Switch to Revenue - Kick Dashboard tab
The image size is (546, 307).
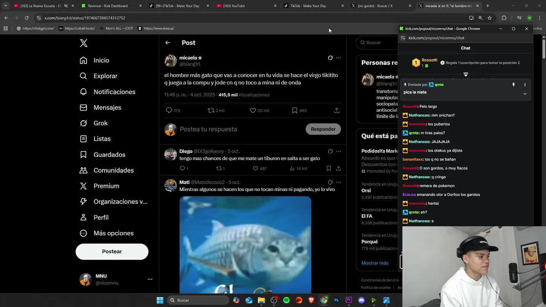pos(111,6)
